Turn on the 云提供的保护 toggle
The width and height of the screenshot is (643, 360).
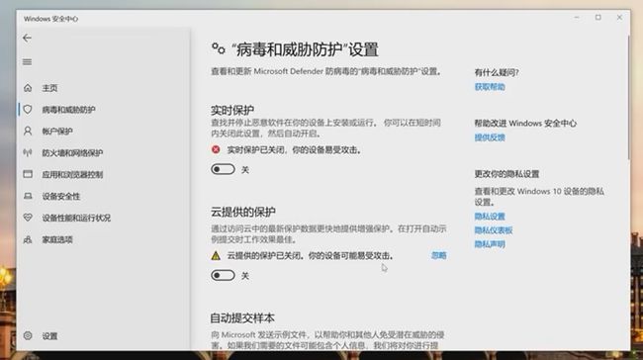(223, 275)
